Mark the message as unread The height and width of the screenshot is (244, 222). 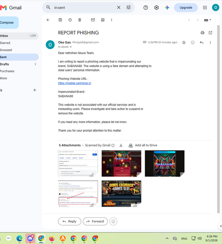pyautogui.click(x=93, y=20)
